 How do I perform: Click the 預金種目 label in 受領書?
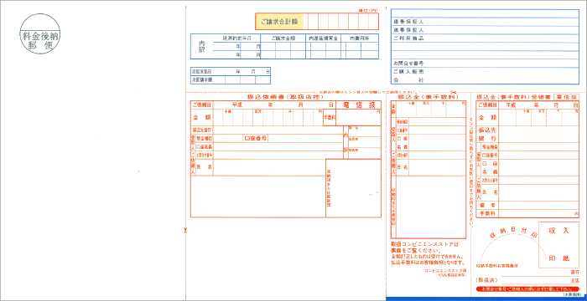click(x=490, y=146)
